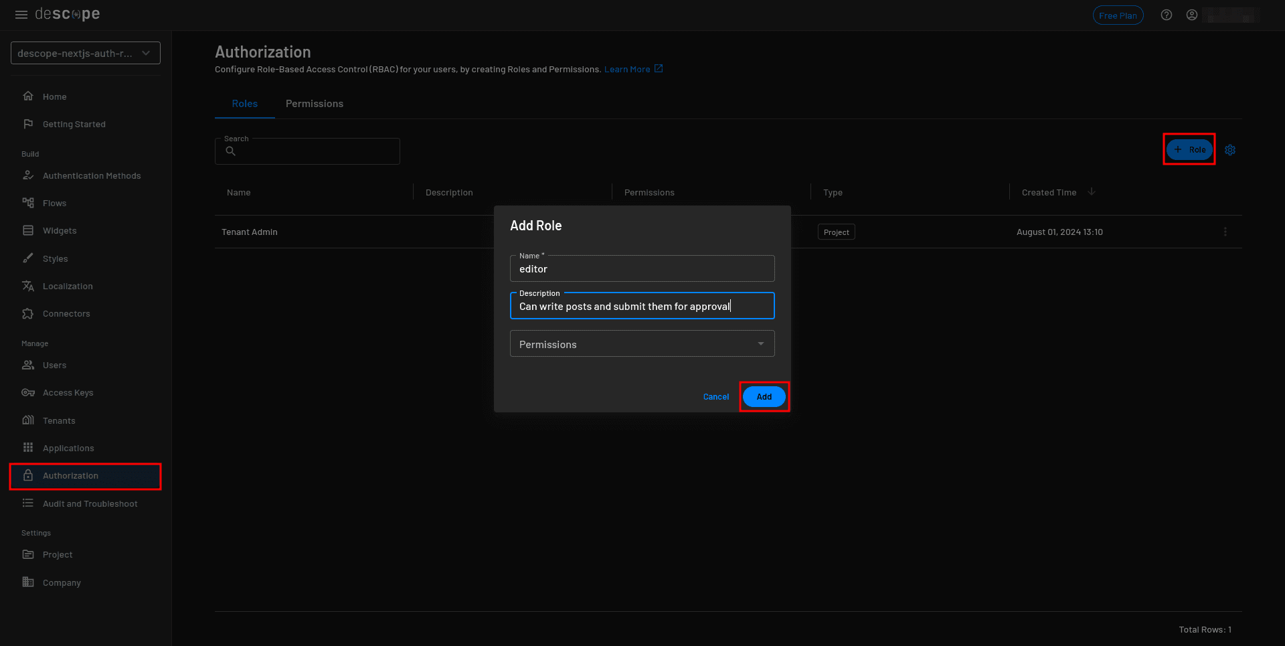Expand the project selector dropdown

pyautogui.click(x=86, y=53)
